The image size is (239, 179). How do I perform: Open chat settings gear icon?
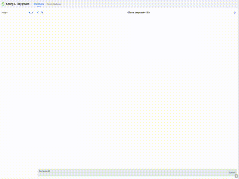[x=235, y=13]
